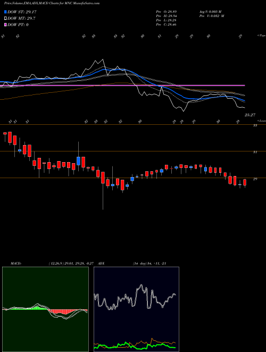266x352 pixels.
Task: Select the 'Pre C: 28.46' value
Action: point(167,25)
